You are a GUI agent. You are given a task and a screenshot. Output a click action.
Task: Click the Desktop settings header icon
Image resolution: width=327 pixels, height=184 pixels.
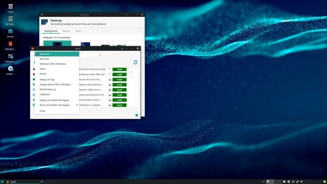(44, 22)
